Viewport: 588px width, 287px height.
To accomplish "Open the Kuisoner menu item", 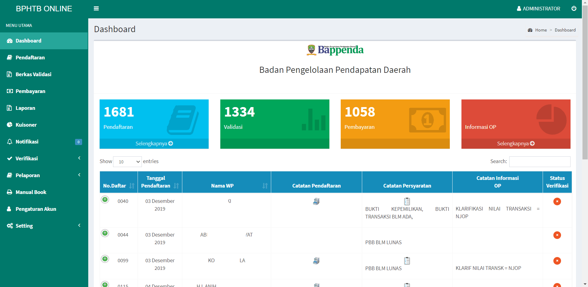I will pos(44,125).
